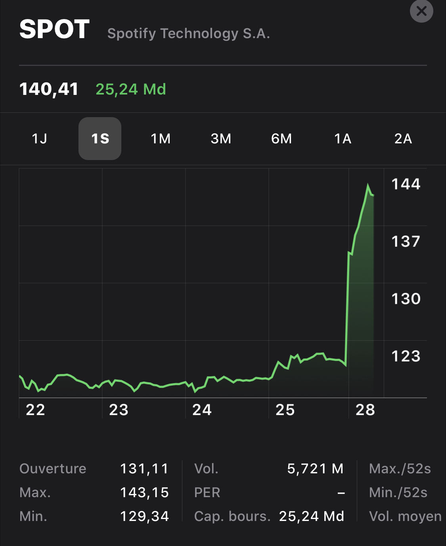
Task: Tap the 130 axis label
Action: click(406, 299)
